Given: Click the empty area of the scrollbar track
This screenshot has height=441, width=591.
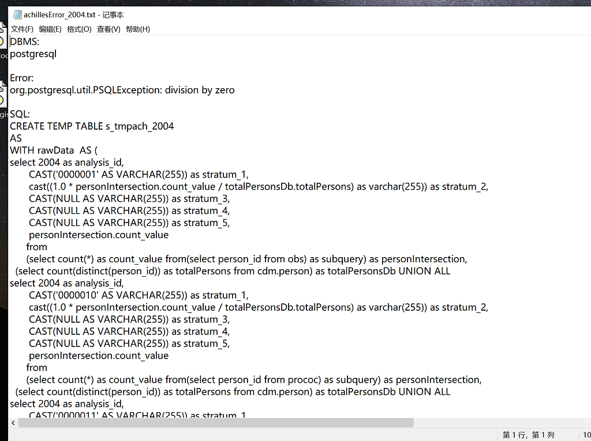Looking at the screenshot, I should click(491, 423).
